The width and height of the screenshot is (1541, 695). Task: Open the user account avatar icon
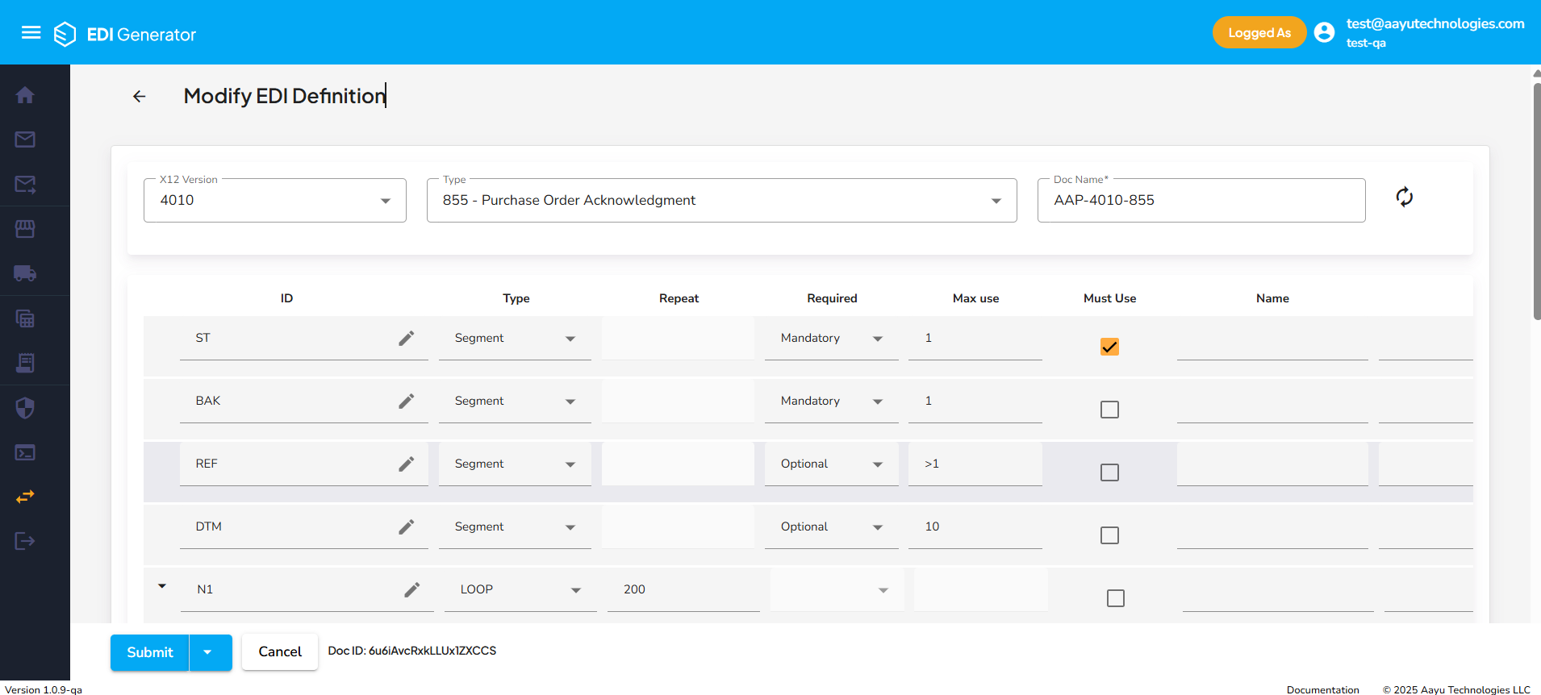coord(1324,32)
